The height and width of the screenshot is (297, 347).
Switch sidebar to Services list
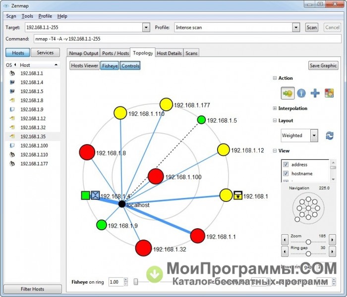(x=45, y=52)
